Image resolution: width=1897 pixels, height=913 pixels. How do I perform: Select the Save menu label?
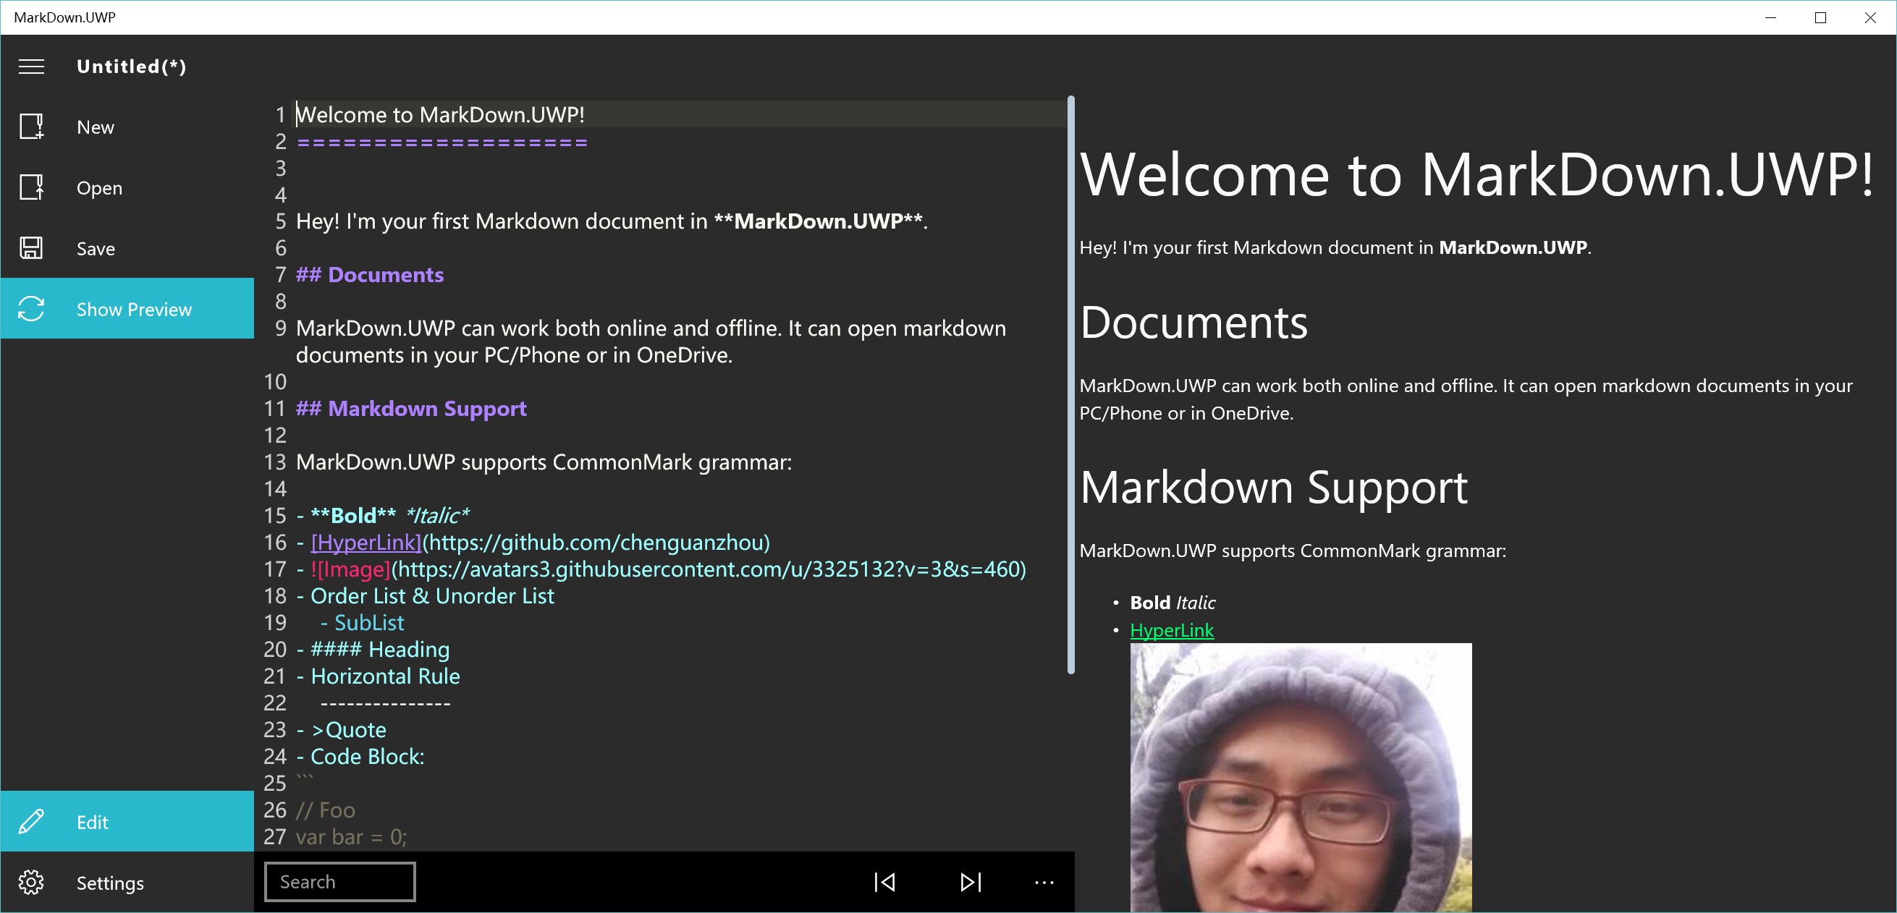click(x=96, y=249)
